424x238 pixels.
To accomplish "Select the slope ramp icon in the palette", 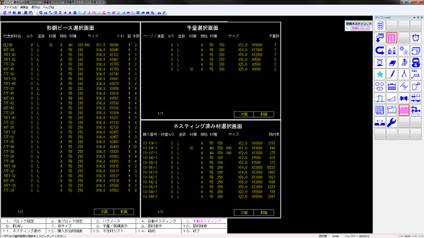I will tap(391, 99).
